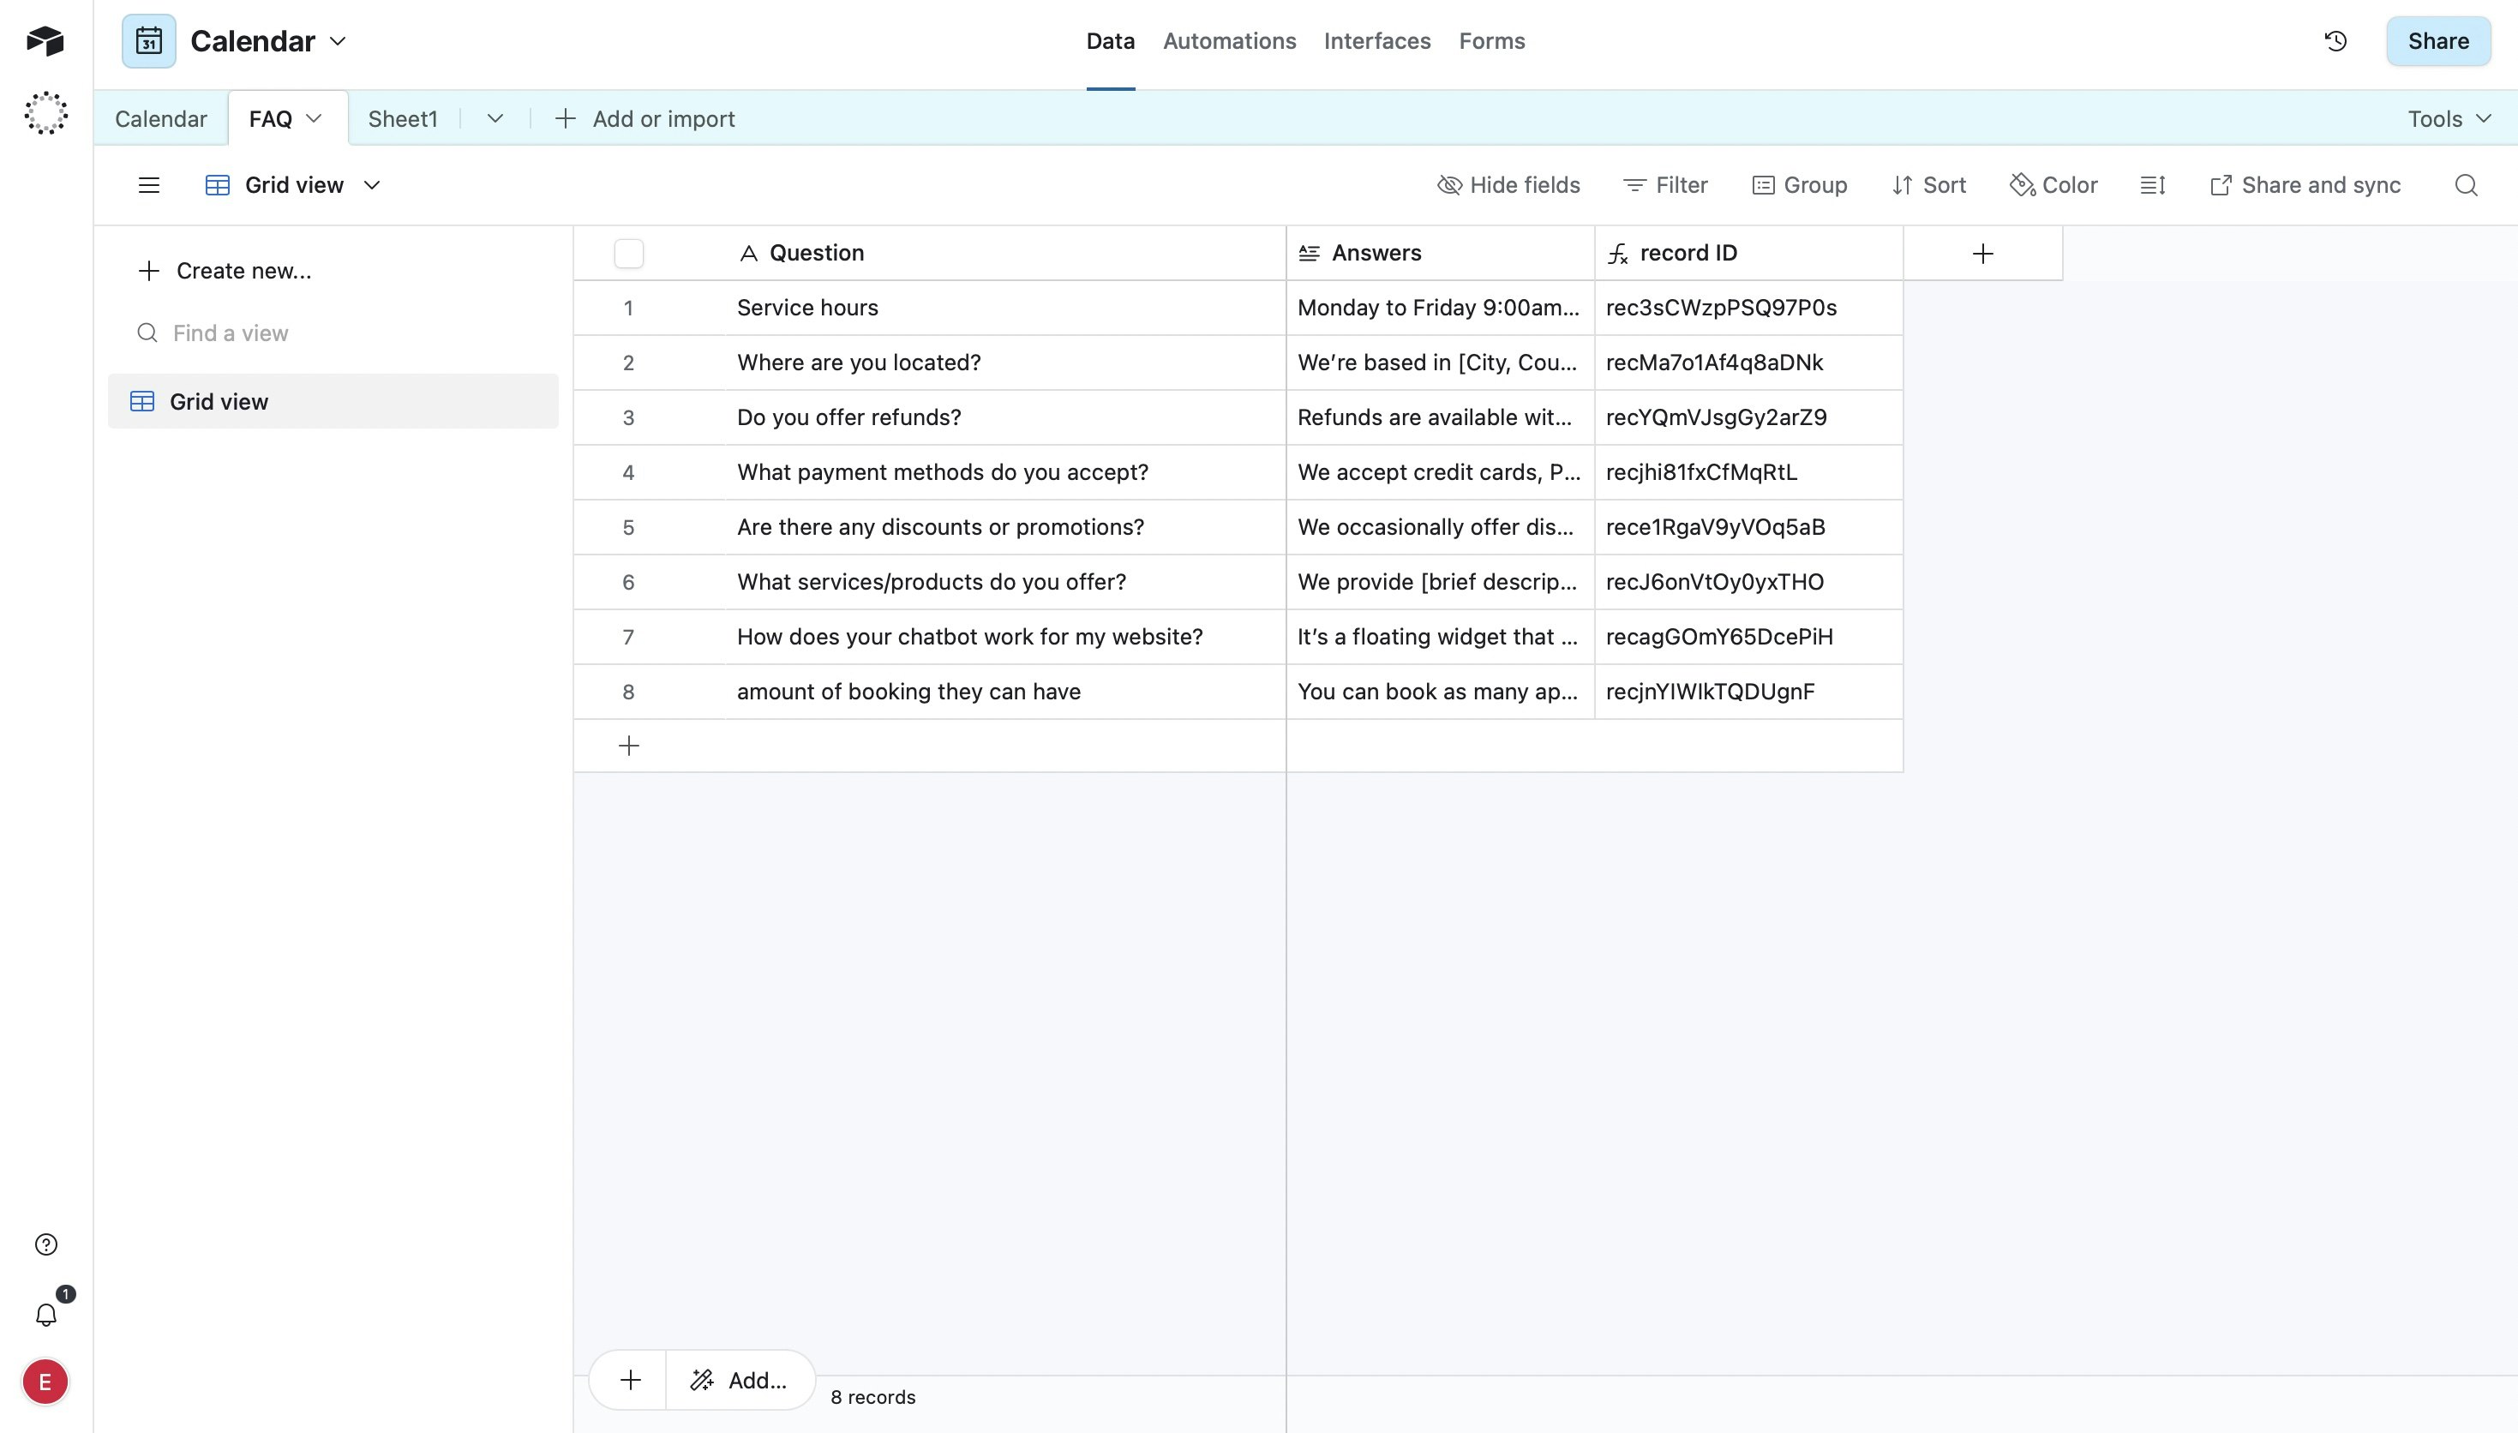Click the 'You can book as many ap...' cell

tap(1440, 692)
